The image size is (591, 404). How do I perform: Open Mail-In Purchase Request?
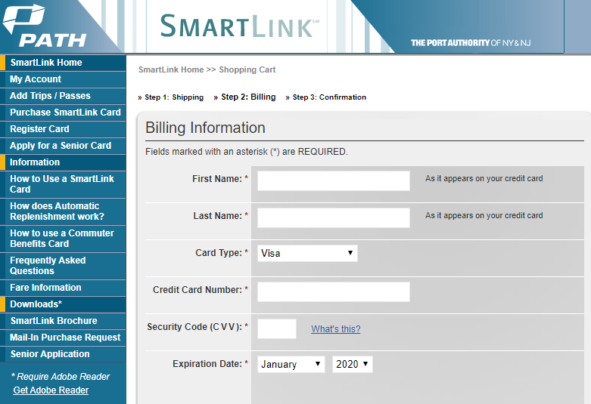pyautogui.click(x=63, y=337)
